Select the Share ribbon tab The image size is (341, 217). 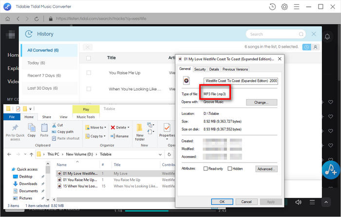pyautogui.click(x=47, y=117)
